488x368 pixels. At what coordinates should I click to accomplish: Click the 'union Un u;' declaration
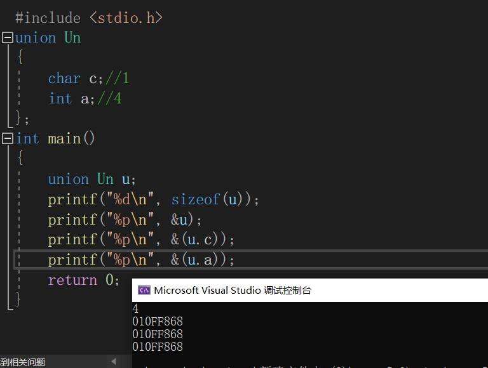(x=91, y=180)
